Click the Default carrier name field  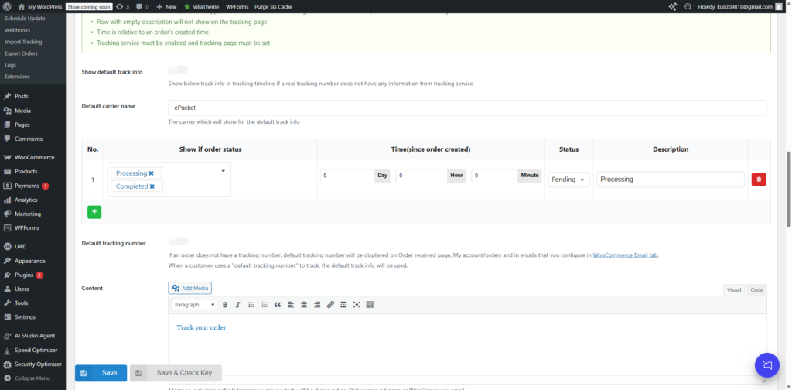(467, 108)
